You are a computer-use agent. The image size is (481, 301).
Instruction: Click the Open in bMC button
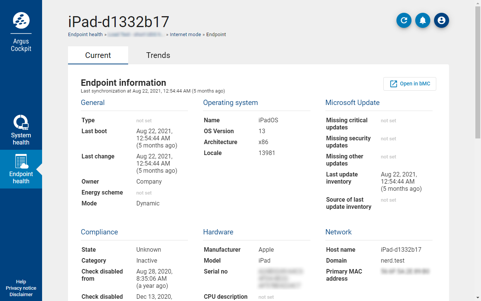410,84
